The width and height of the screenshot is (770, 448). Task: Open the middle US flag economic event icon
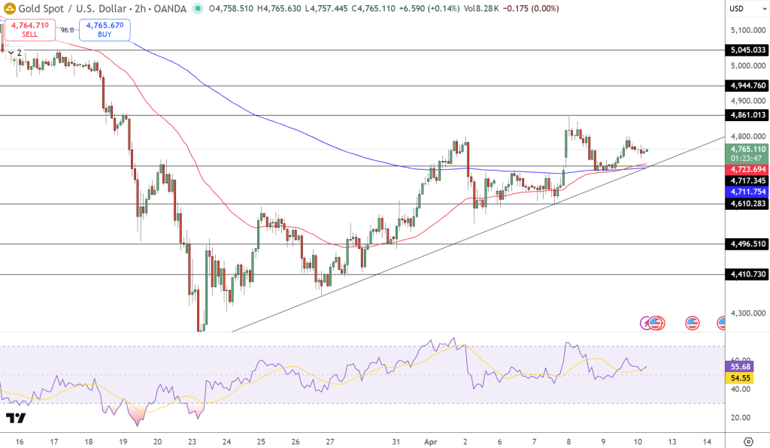pyautogui.click(x=692, y=323)
